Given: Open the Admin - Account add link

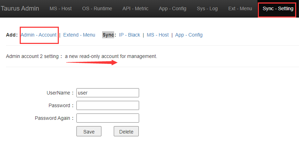Looking at the screenshot, I should click(x=38, y=35).
